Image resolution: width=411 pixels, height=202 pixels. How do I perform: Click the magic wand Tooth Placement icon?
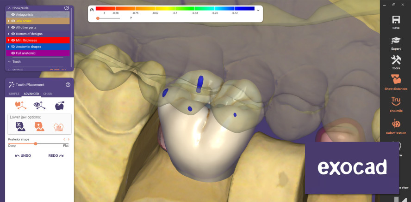click(x=11, y=85)
